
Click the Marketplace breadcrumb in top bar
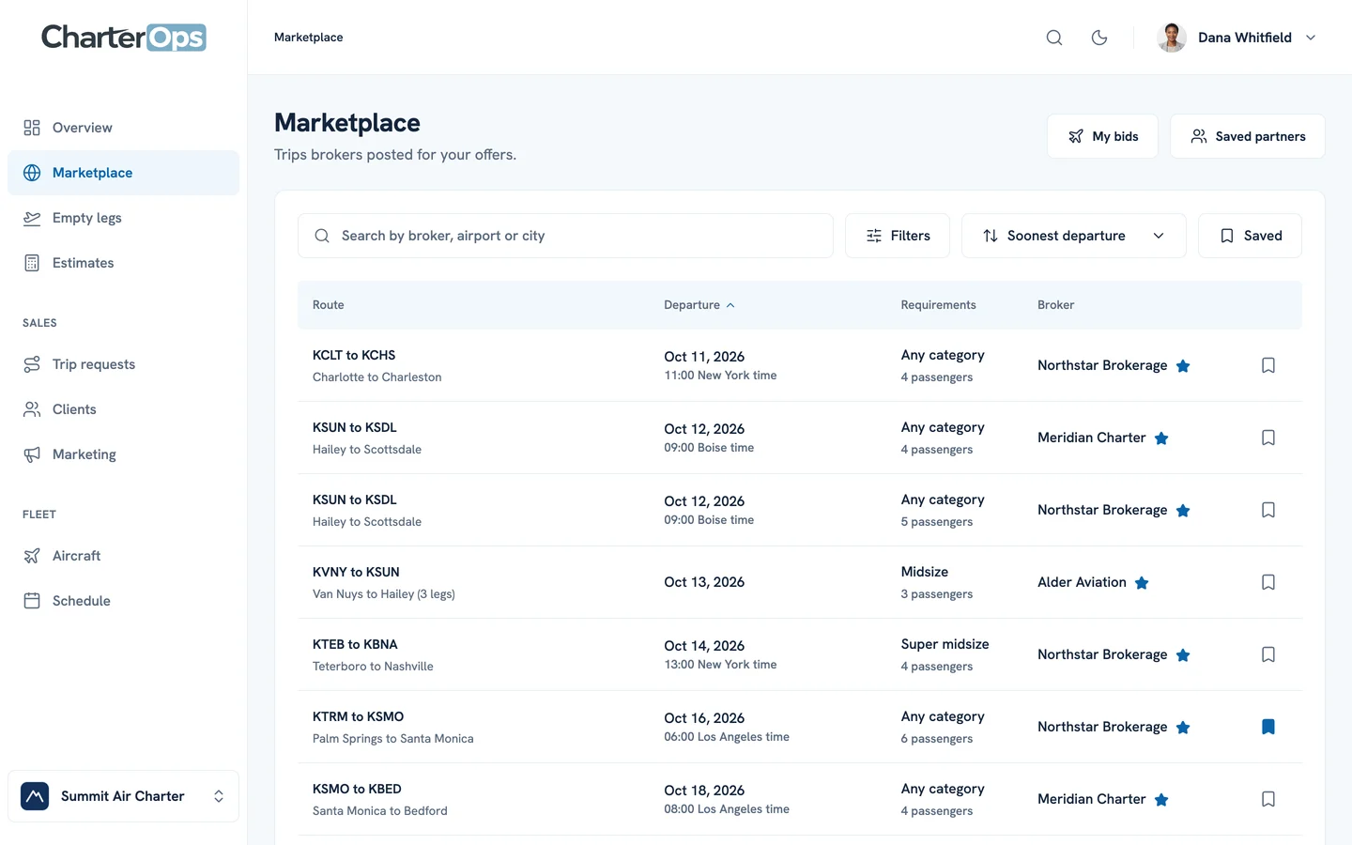[308, 38]
